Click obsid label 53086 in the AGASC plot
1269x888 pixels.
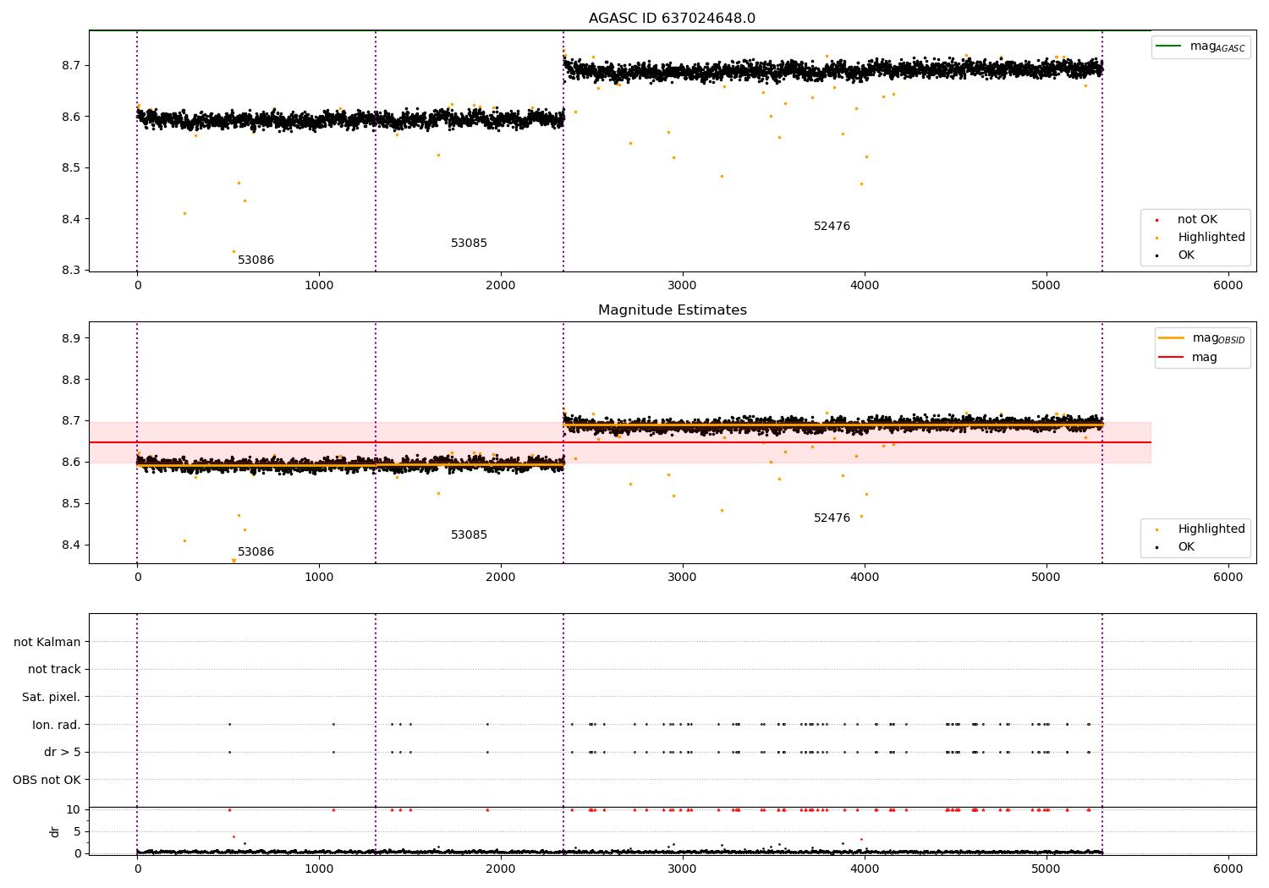(x=255, y=260)
